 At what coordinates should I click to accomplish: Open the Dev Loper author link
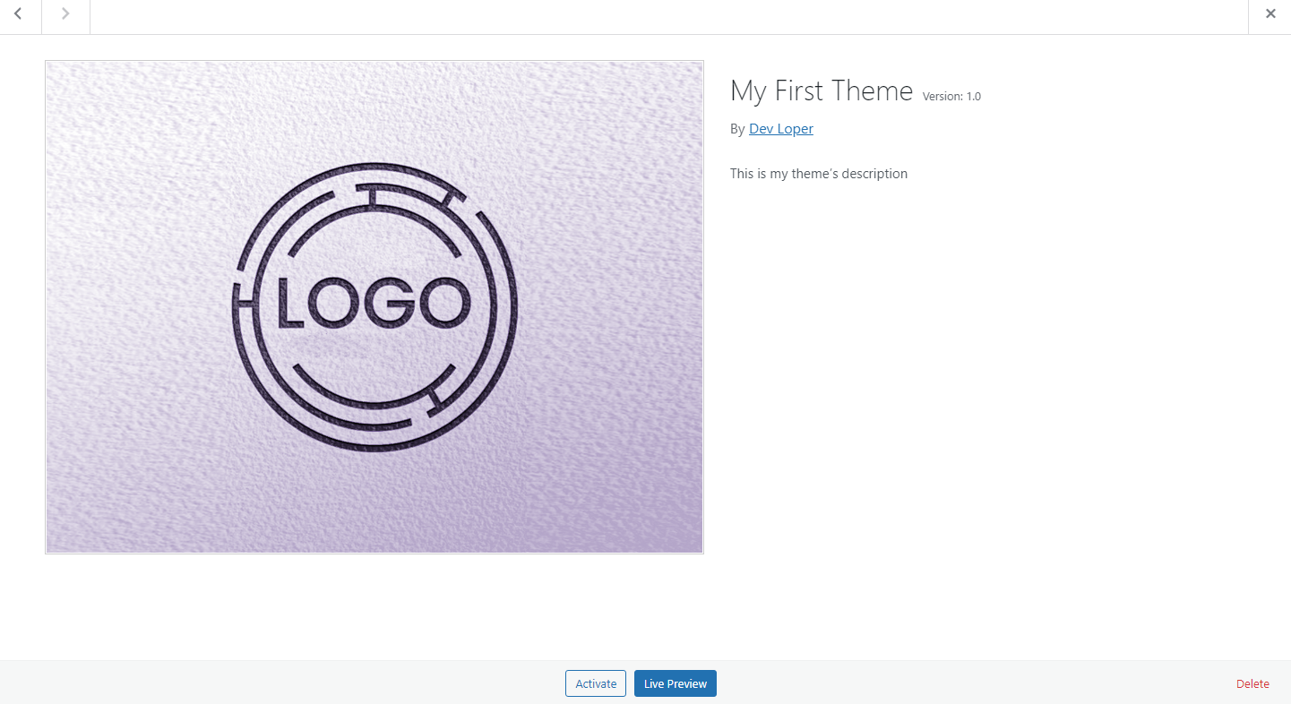[781, 129]
